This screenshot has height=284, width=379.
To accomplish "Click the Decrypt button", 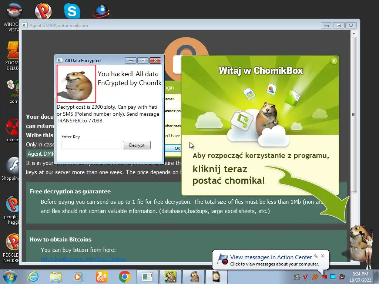I will pyautogui.click(x=137, y=145).
